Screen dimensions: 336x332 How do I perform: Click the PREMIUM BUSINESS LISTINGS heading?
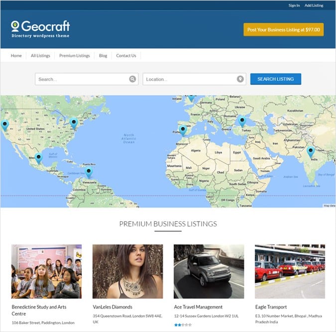tap(168, 224)
